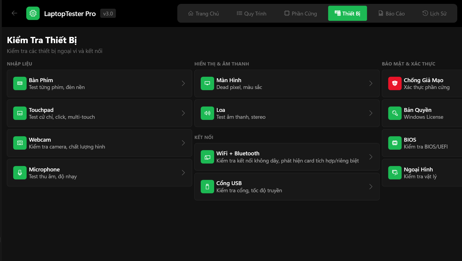The width and height of the screenshot is (462, 261).
Task: Click the 'HIỂN THỊ & ÂM THANH' header
Action: point(222,64)
